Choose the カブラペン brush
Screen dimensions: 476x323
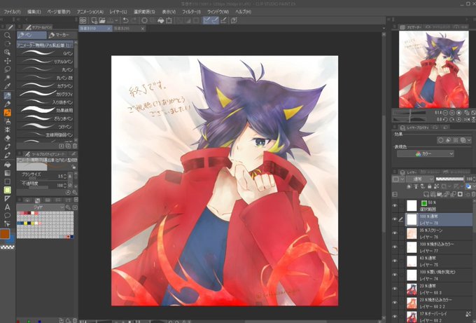pyautogui.click(x=45, y=86)
